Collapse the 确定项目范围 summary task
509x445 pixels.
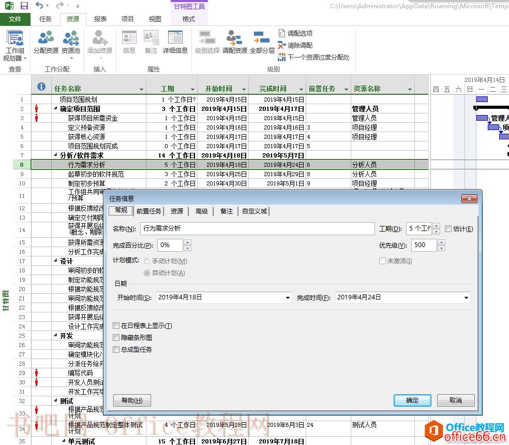55,108
